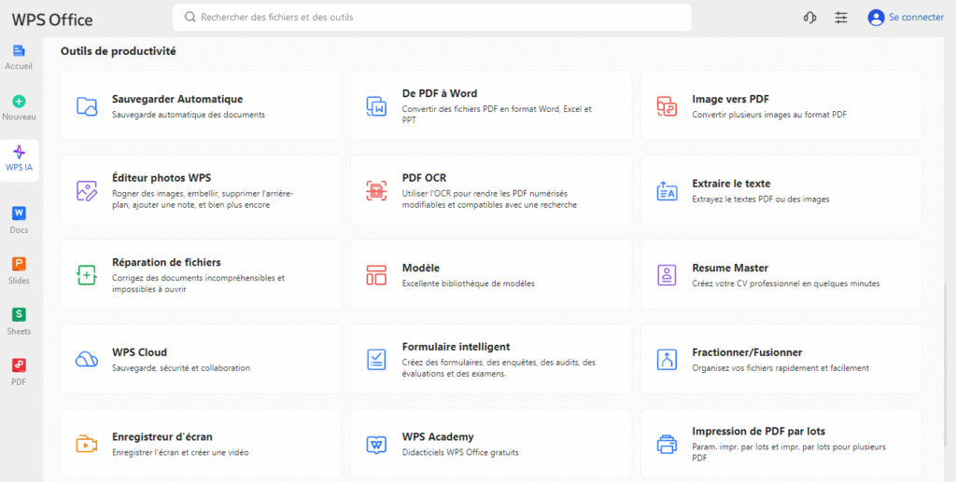
Task: Click the WPS Academy icon
Action: [x=377, y=444]
